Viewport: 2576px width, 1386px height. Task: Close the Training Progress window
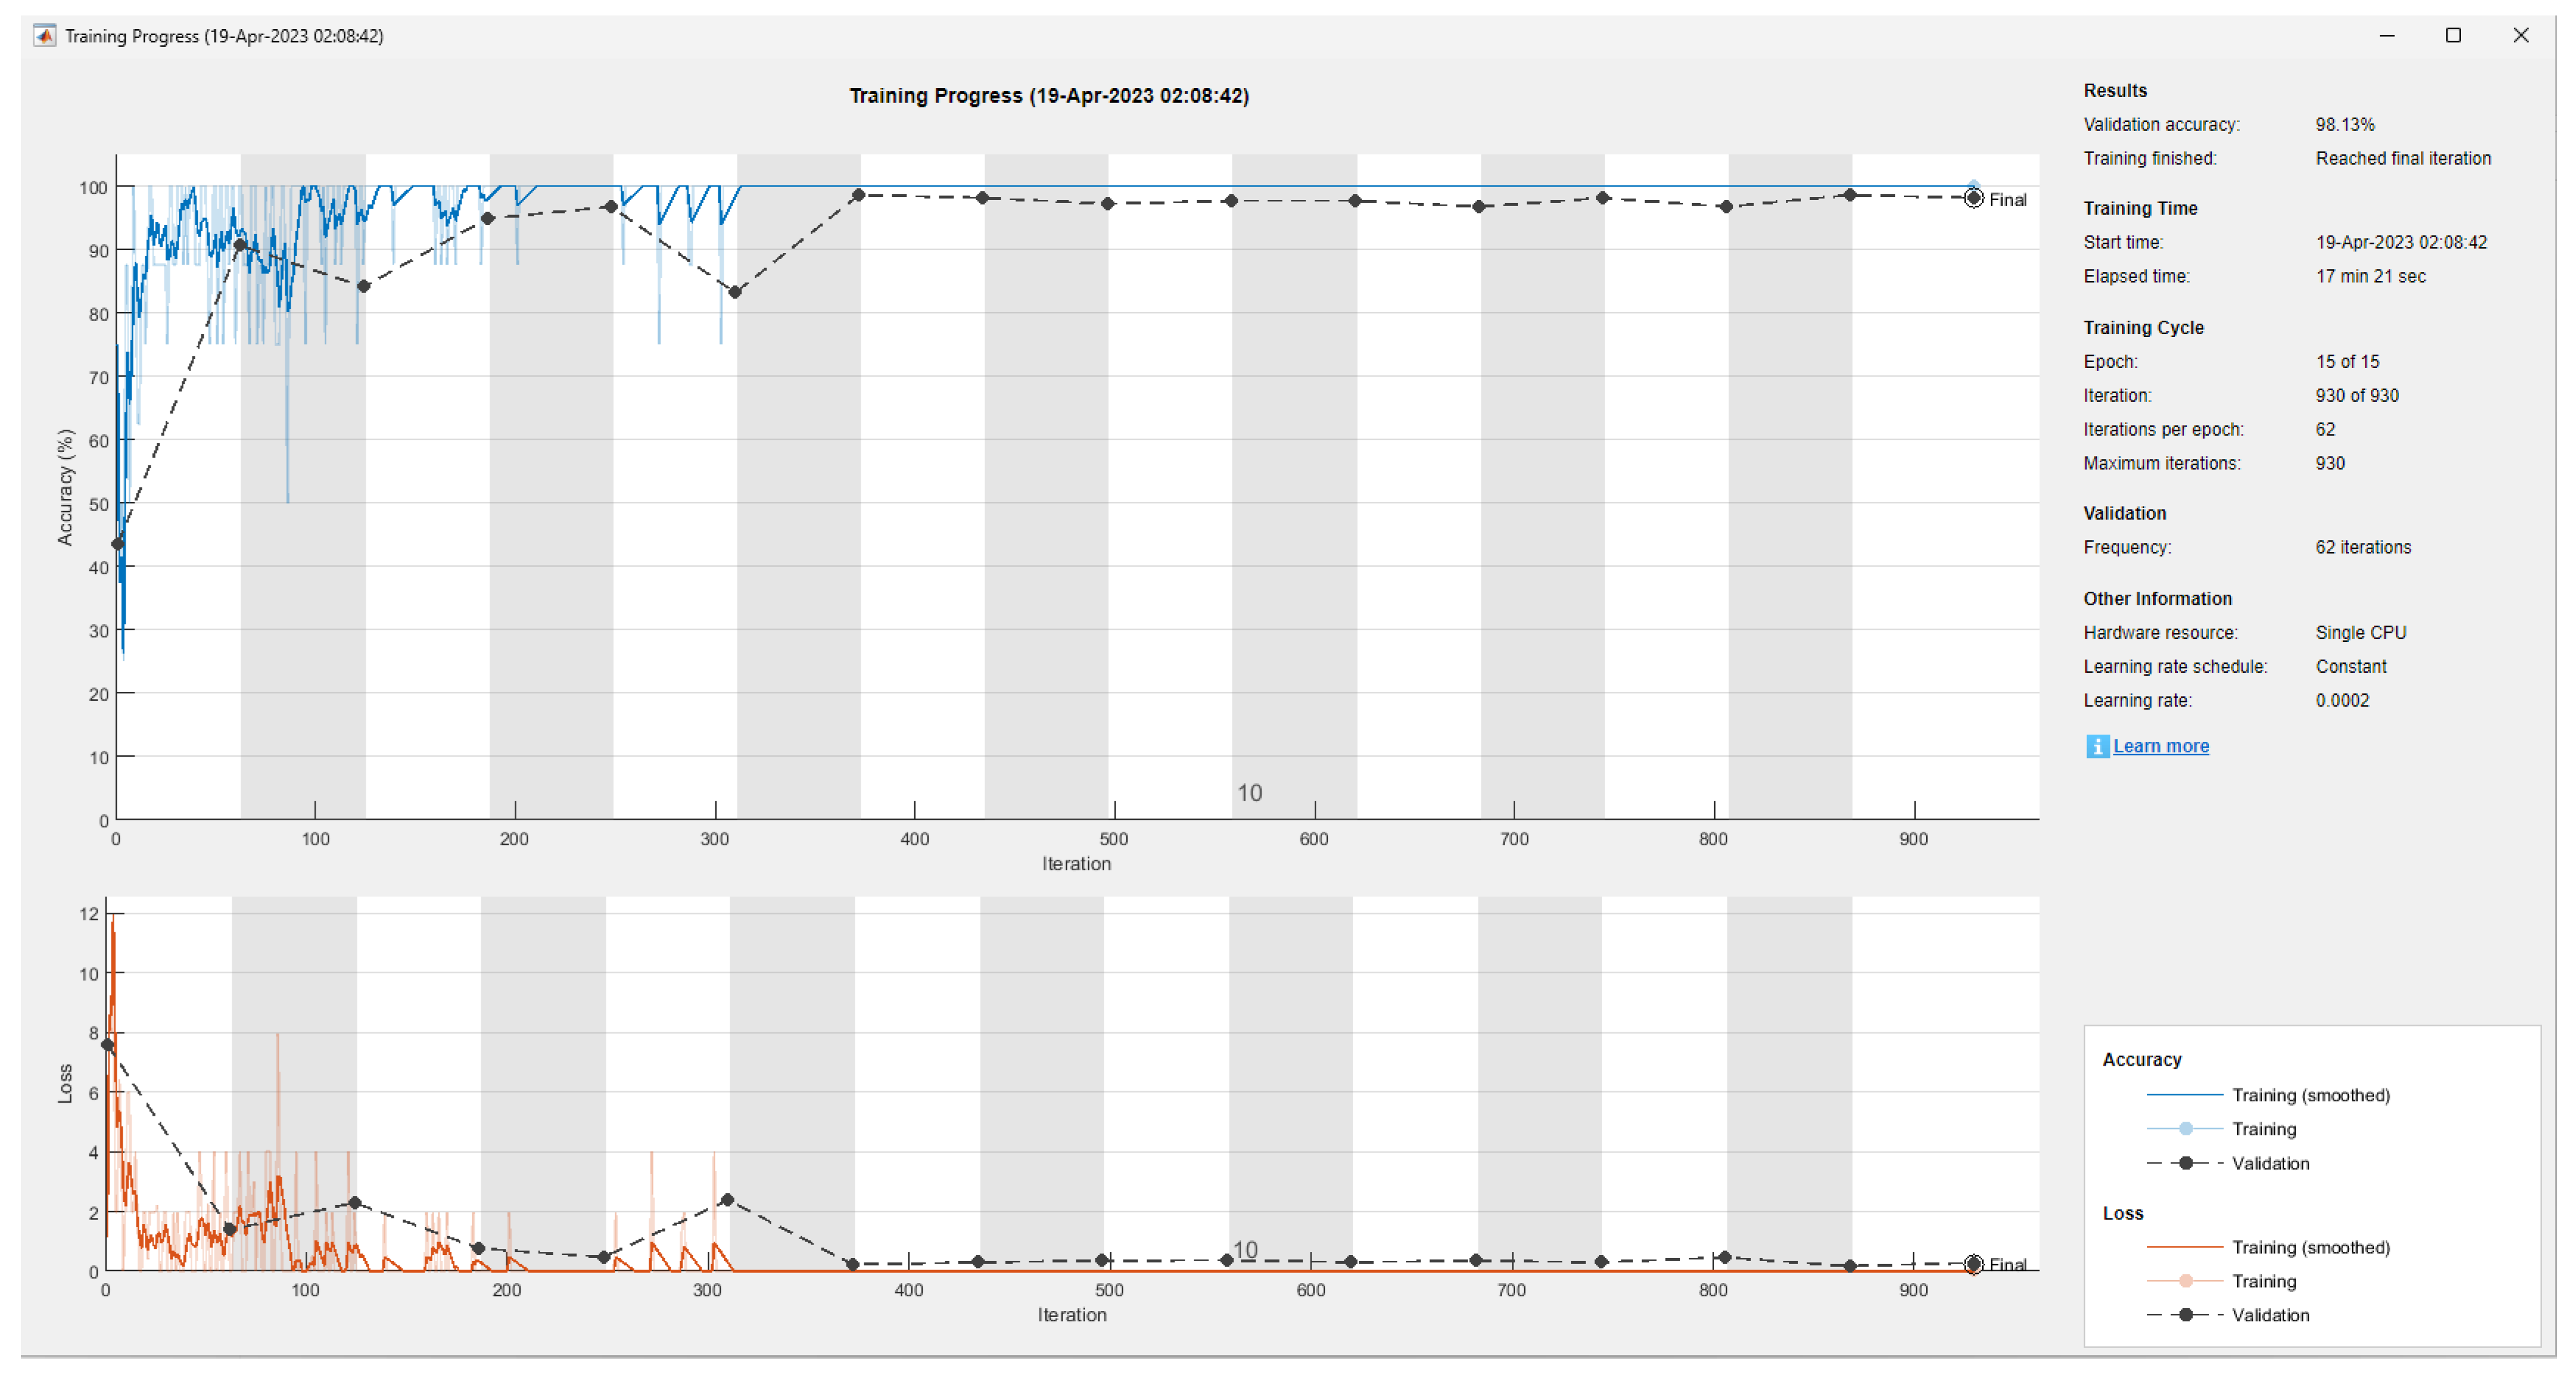point(2520,36)
